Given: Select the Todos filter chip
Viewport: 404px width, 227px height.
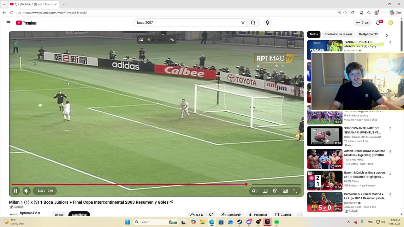Looking at the screenshot, I should coord(314,34).
